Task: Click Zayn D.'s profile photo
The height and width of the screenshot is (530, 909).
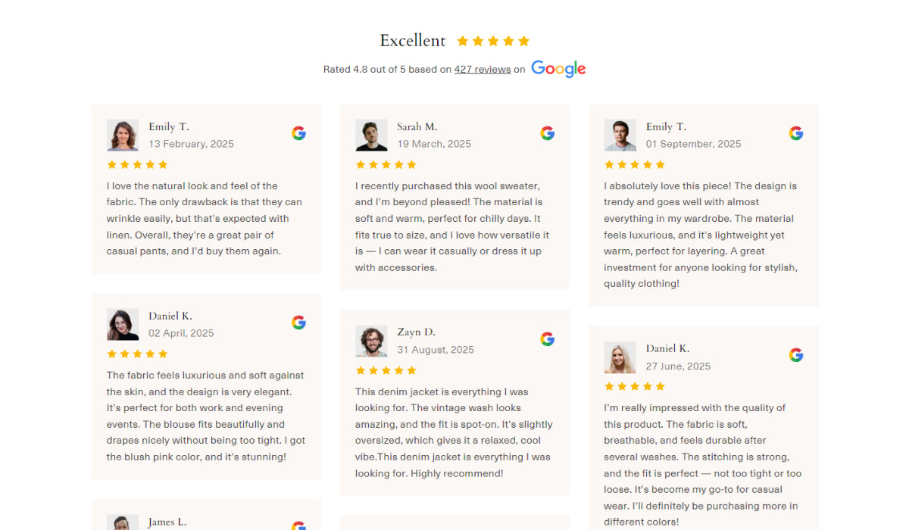Action: pos(371,341)
